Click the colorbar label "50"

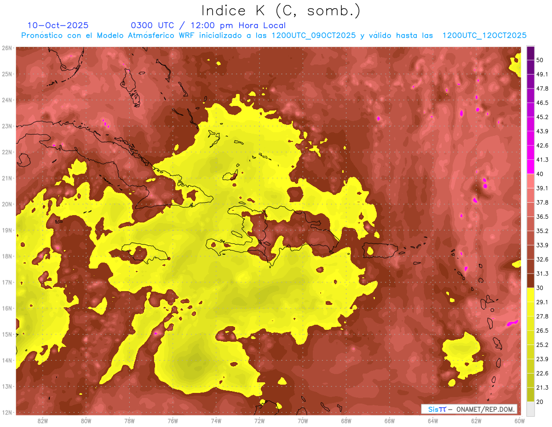pos(540,60)
